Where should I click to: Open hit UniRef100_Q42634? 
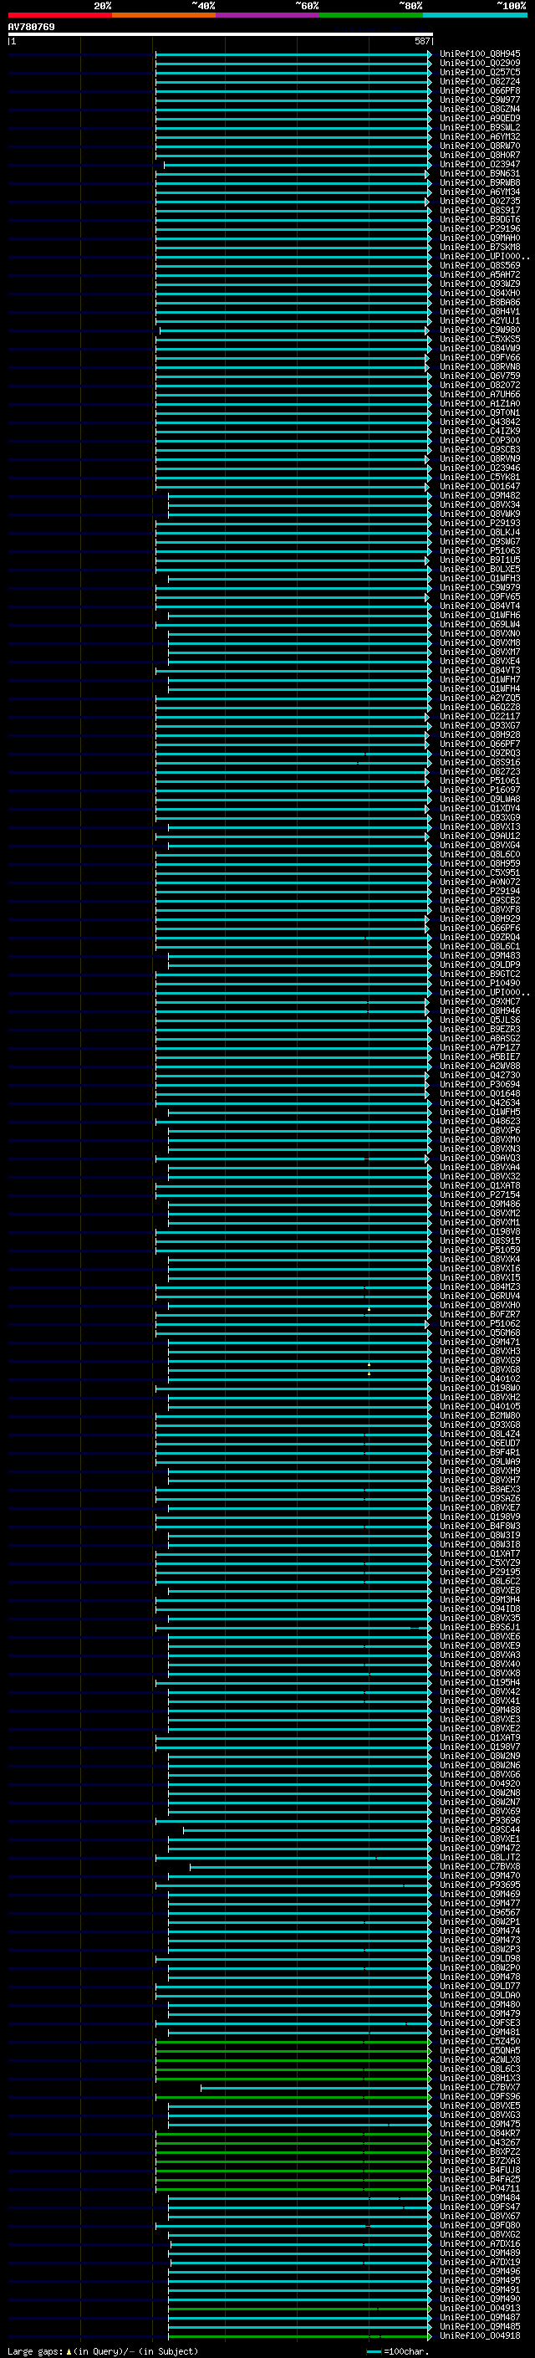pos(479,1102)
